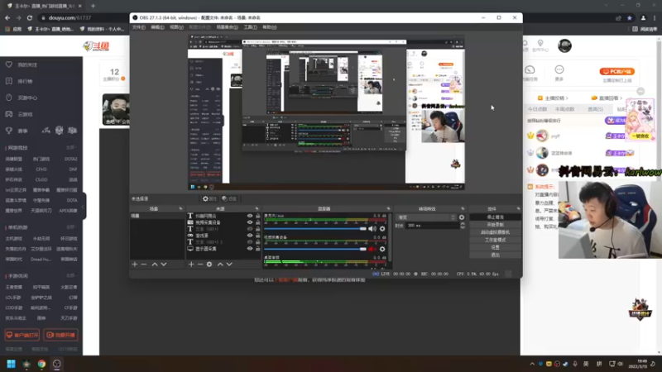This screenshot has width=662, height=372.
Task: Remove selected source with minus icon in Sources panel
Action: click(200, 264)
